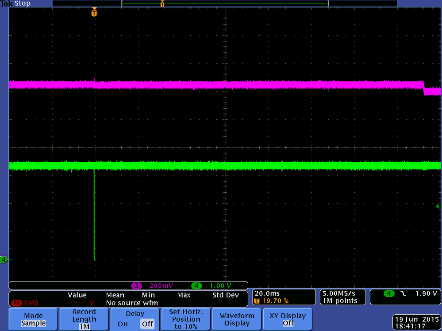Click the date and time readout
The image size is (442, 331).
417,323
